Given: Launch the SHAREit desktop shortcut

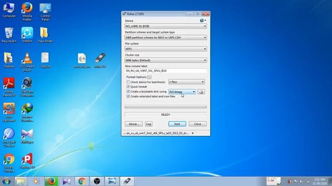Looking at the screenshot, I should [x=27, y=35].
